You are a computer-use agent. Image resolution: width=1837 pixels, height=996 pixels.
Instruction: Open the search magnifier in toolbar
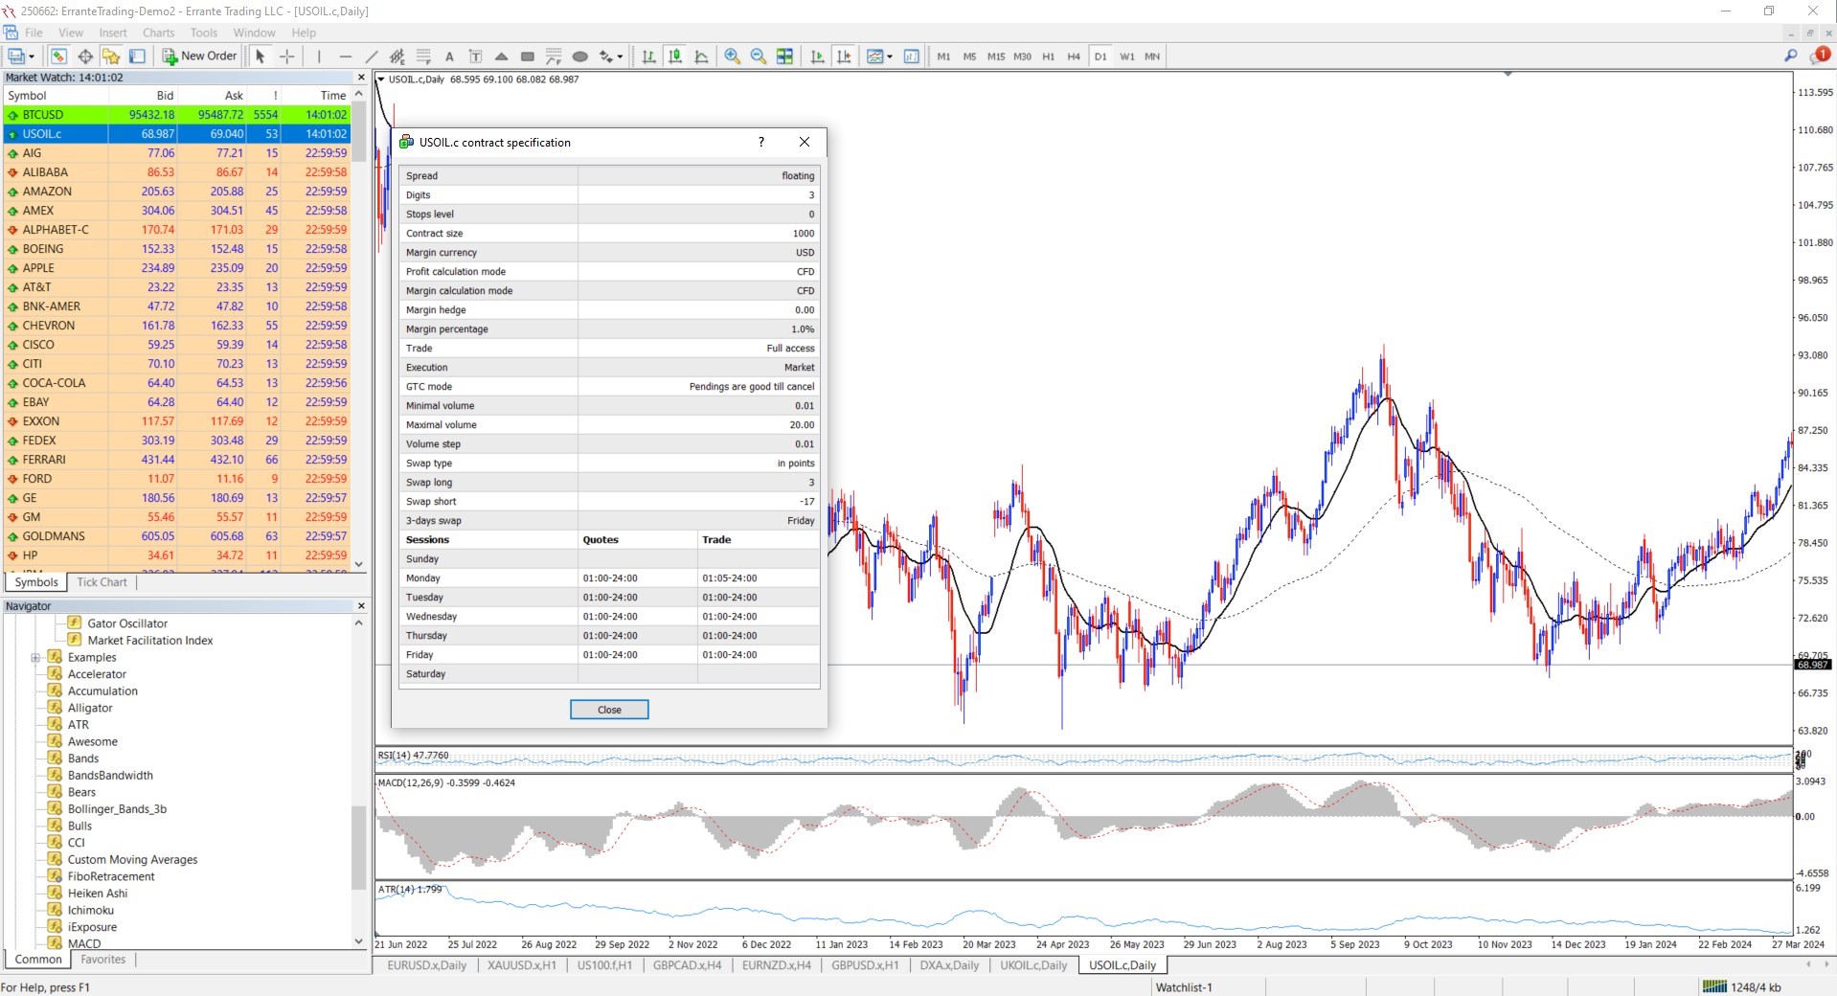pos(1790,57)
